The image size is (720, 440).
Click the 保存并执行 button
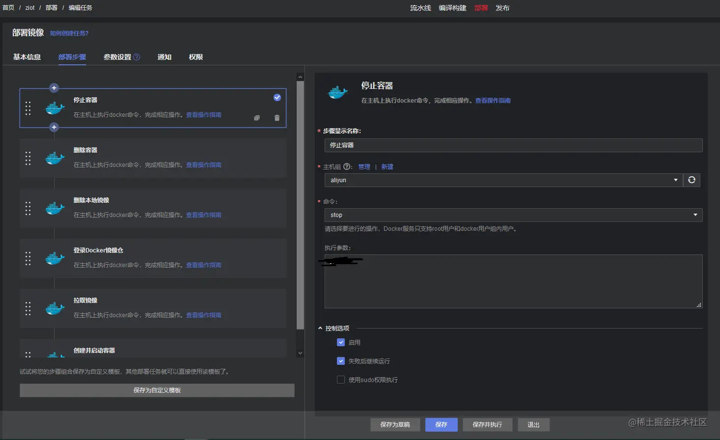[x=488, y=425]
